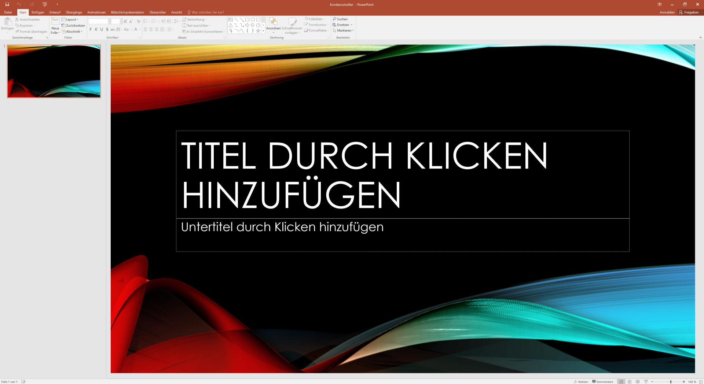Expand the Abschnitt dropdown
Image resolution: width=704 pixels, height=384 pixels.
(72, 32)
